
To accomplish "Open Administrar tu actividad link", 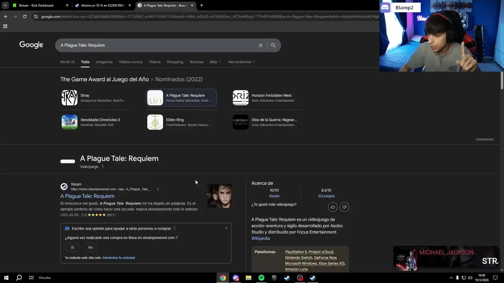I will [x=119, y=258].
